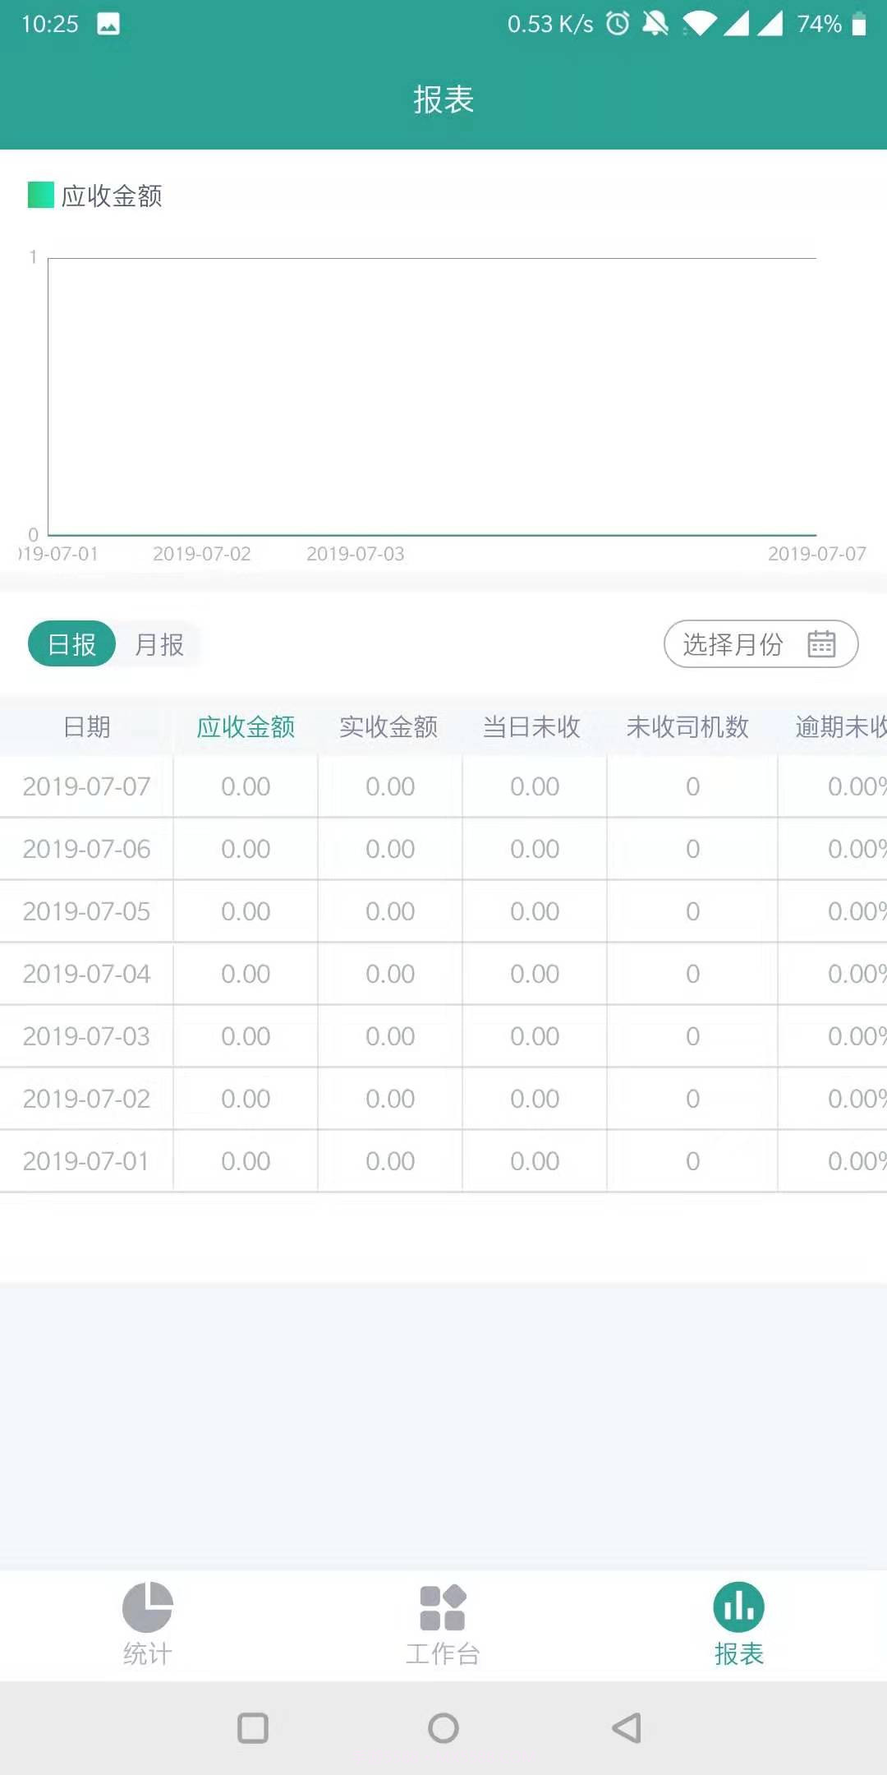Tap table row date 2019-07-07
Image resolution: width=887 pixels, height=1775 pixels.
86,786
